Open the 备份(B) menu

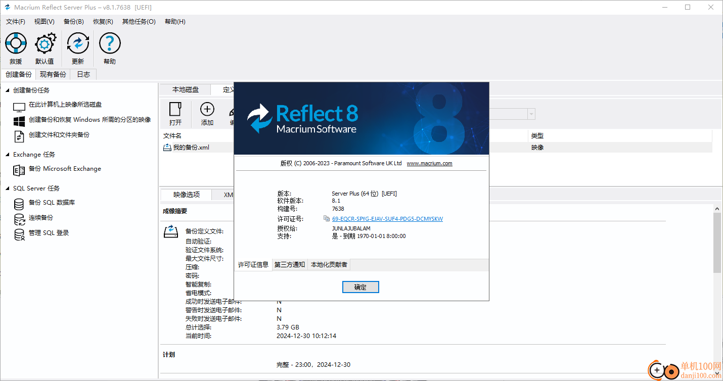point(74,22)
